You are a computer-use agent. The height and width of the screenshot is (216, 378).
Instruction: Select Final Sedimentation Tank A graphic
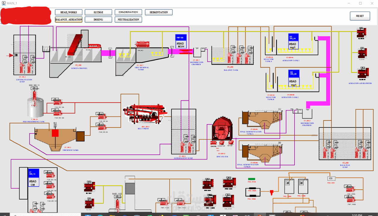(x=262, y=119)
